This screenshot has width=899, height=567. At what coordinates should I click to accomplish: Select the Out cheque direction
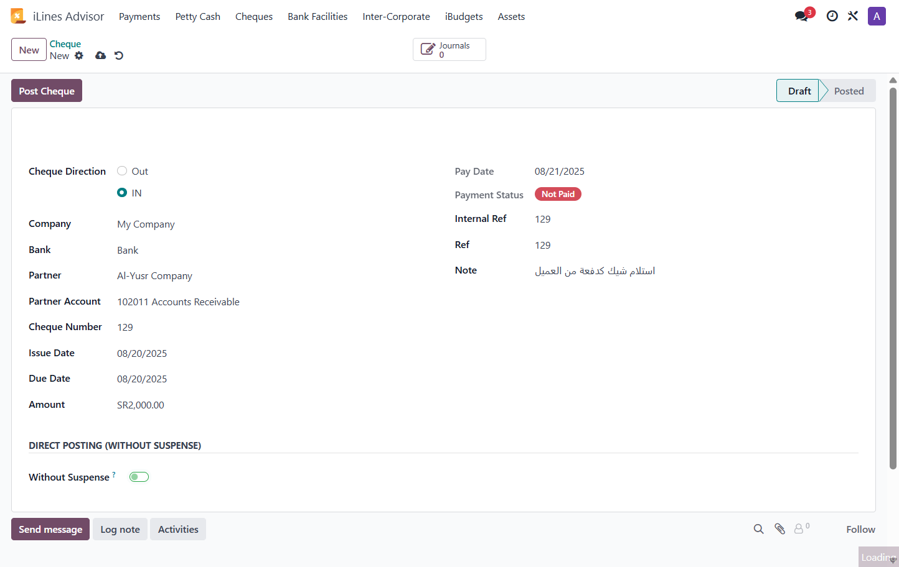[x=122, y=171]
